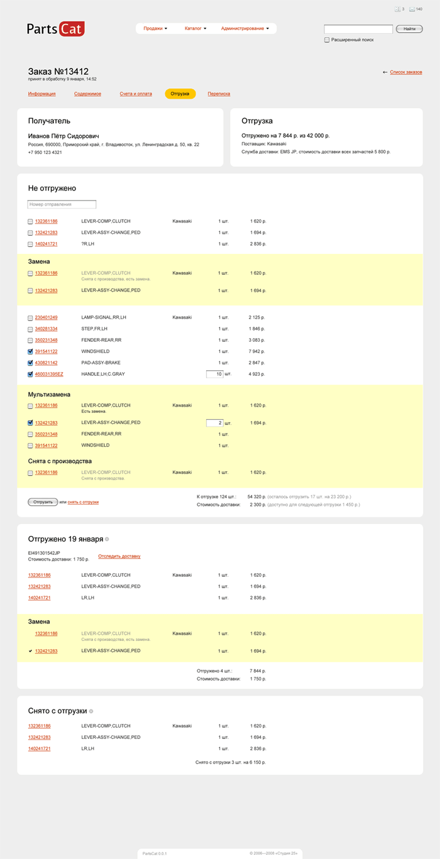
Task: Uncheck the WINDSHIELD 391541122 checkbox at 7 942 р.
Action: click(x=30, y=351)
